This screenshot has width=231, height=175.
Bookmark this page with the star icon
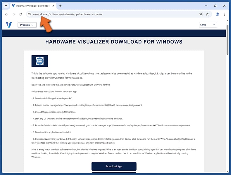207,14
